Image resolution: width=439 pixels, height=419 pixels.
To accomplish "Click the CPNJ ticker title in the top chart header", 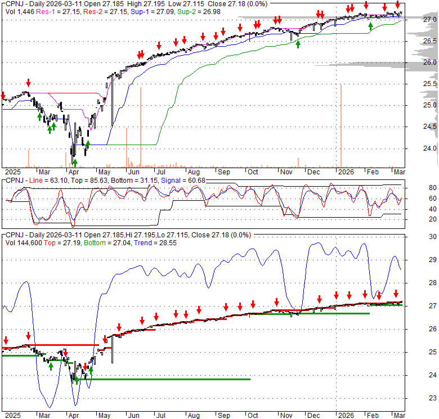I will 14,3.
